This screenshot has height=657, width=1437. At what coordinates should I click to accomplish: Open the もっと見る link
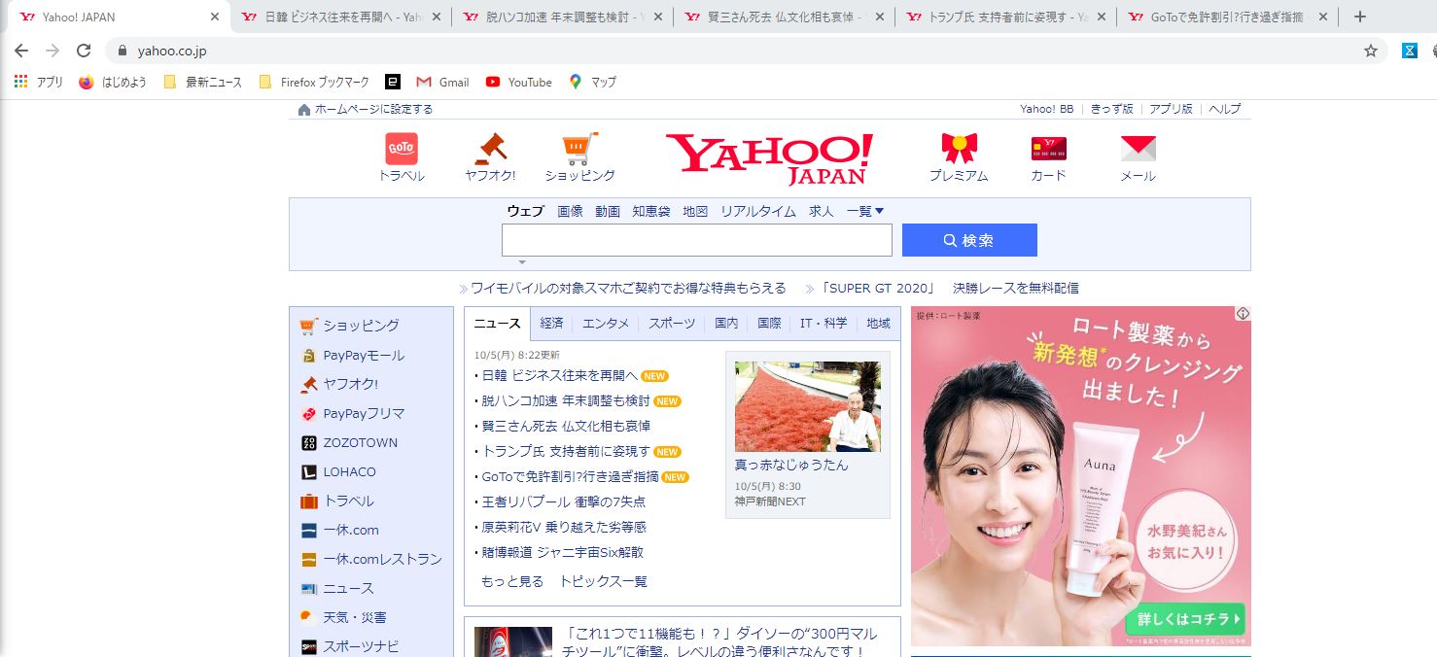click(x=512, y=581)
